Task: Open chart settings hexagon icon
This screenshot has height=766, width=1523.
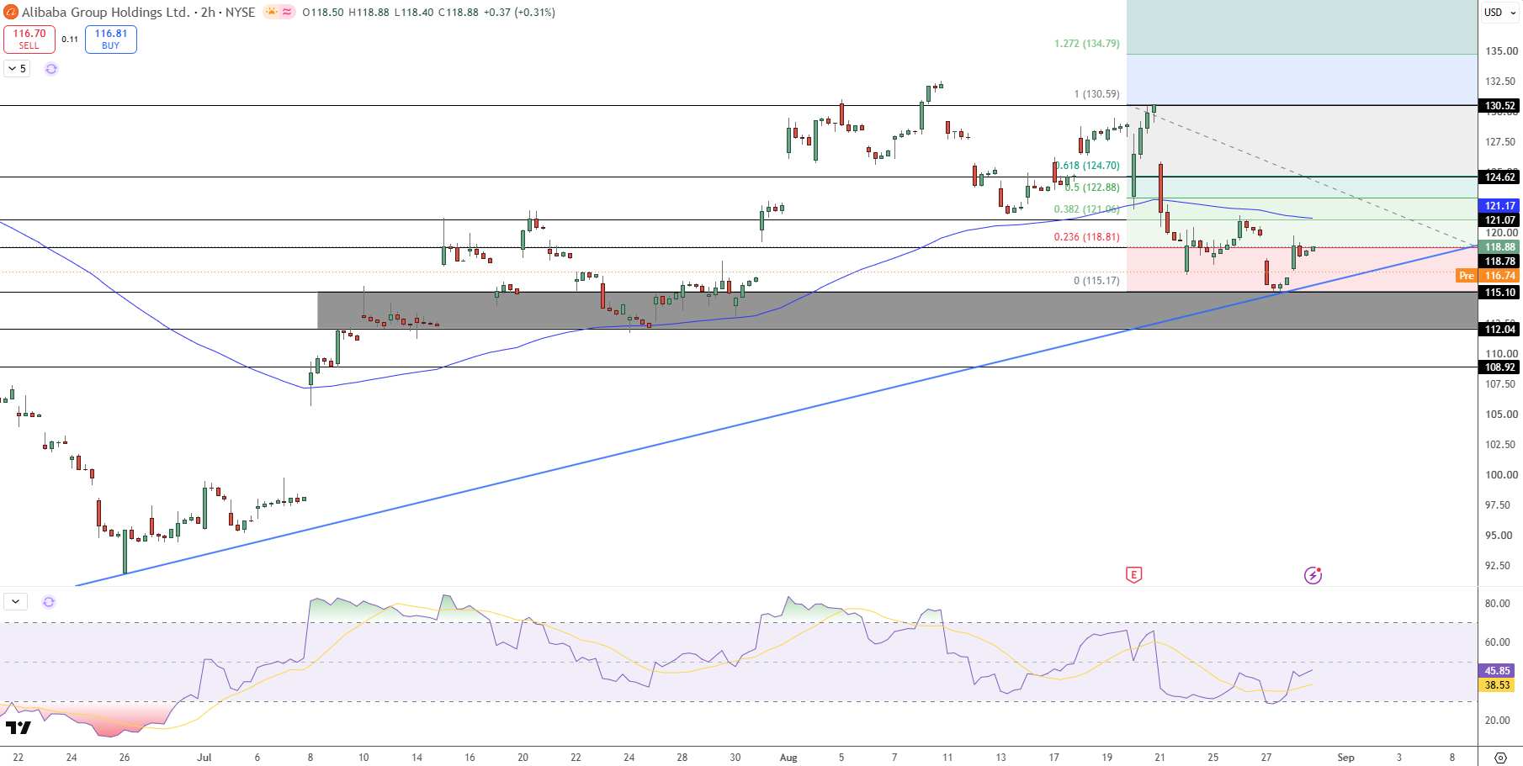Action: pos(1499,758)
